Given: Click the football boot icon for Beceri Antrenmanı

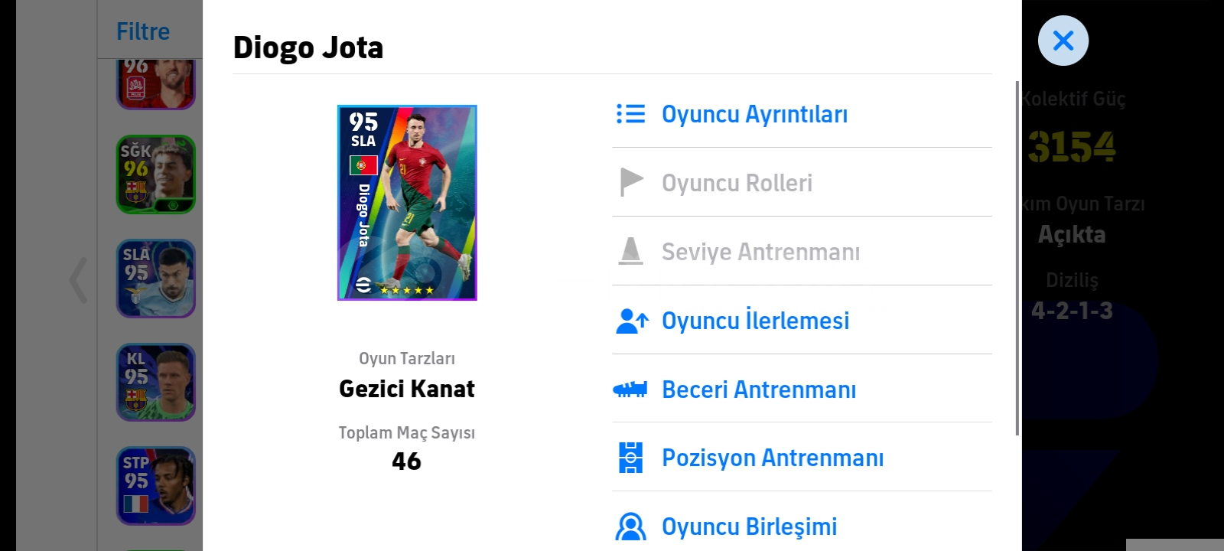Looking at the screenshot, I should coord(630,390).
